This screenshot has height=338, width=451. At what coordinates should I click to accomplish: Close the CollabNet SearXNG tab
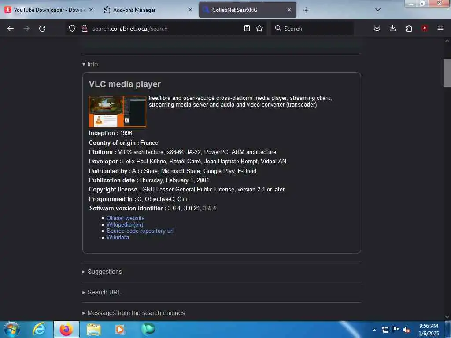tap(289, 10)
